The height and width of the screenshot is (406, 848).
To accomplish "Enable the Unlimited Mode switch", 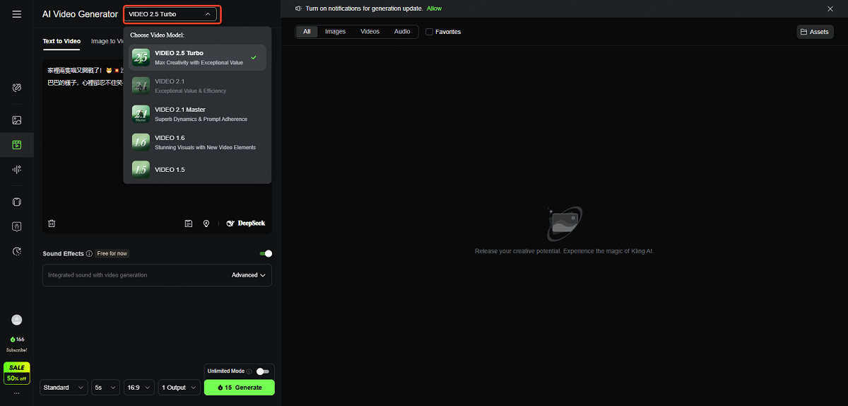I will pos(262,371).
